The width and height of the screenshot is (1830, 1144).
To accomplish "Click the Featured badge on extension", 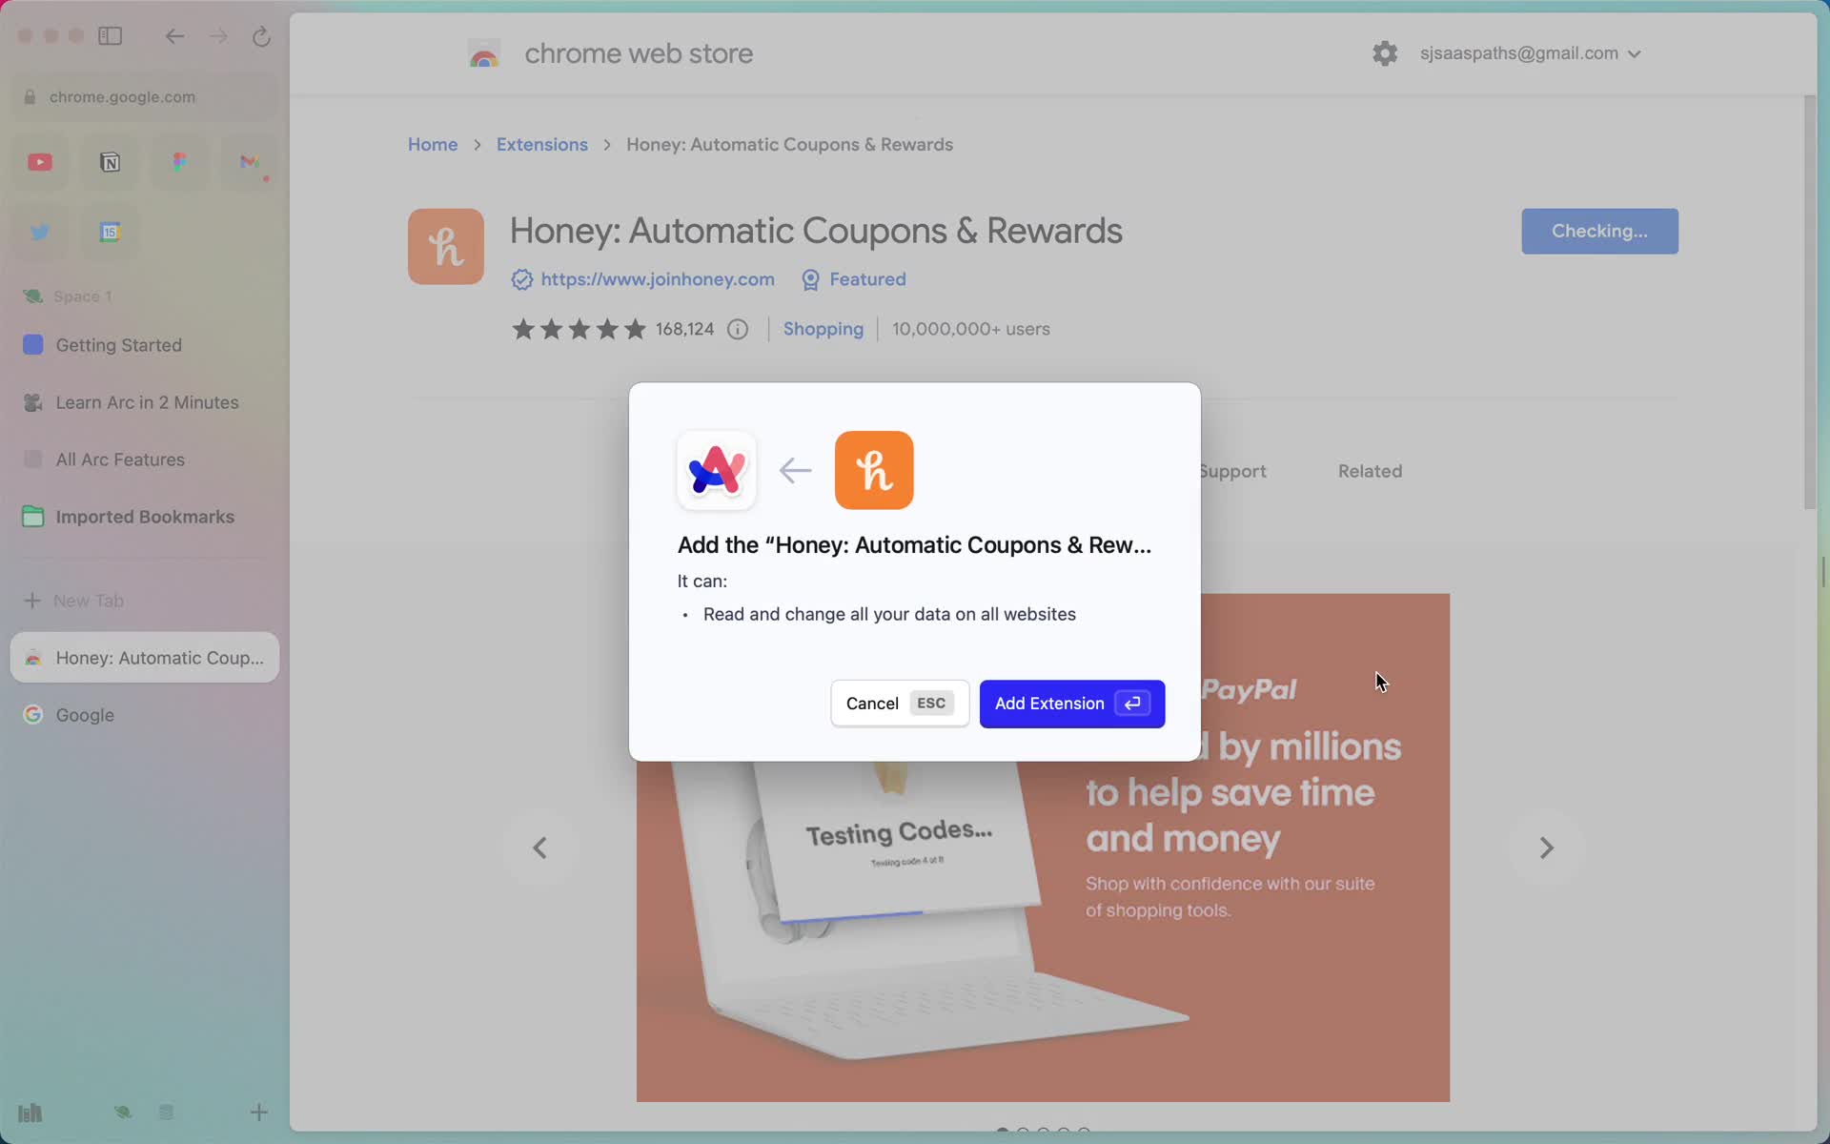I will coord(852,279).
